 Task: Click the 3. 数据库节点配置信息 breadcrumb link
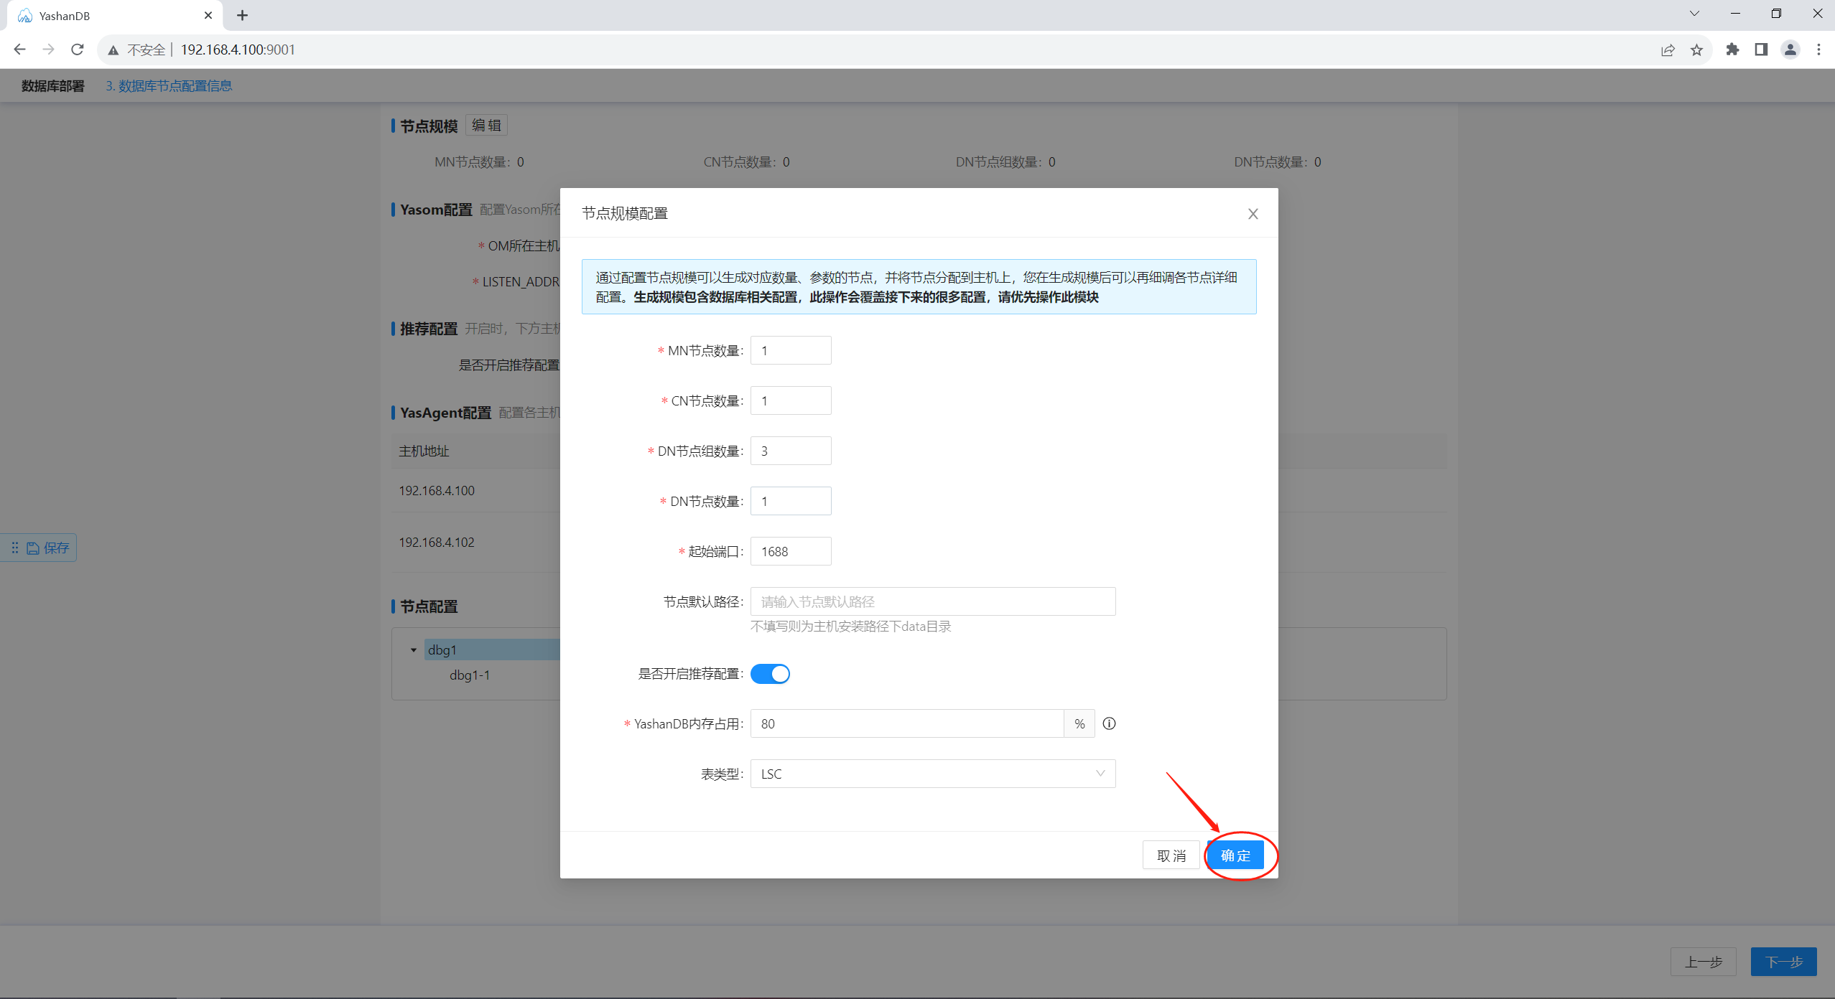coord(169,86)
